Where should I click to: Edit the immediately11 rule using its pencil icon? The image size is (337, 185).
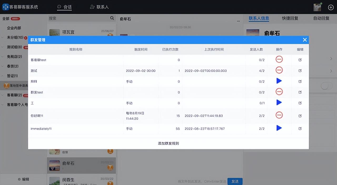[x=300, y=128]
